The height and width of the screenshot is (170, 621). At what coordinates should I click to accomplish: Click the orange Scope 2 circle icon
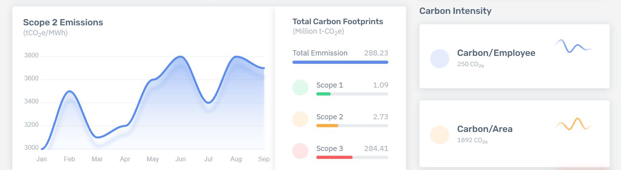[x=300, y=119]
